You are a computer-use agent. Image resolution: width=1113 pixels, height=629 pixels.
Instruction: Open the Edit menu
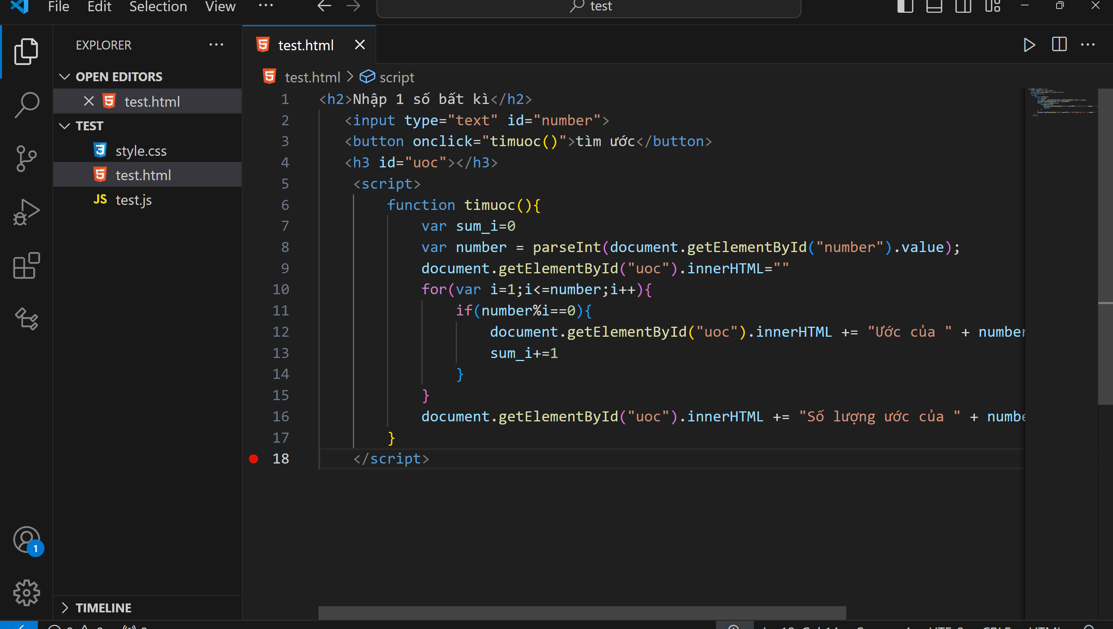[99, 7]
